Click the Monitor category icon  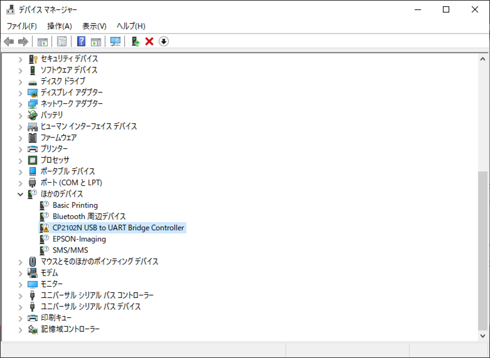coord(33,284)
